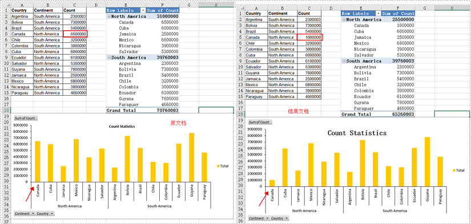Screen dimensions: 471x224
Task: Click the Continent header cell in right sheet
Action: 283,14
